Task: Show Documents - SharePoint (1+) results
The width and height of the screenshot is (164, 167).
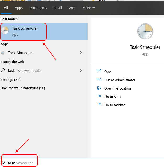Action: tap(23, 88)
